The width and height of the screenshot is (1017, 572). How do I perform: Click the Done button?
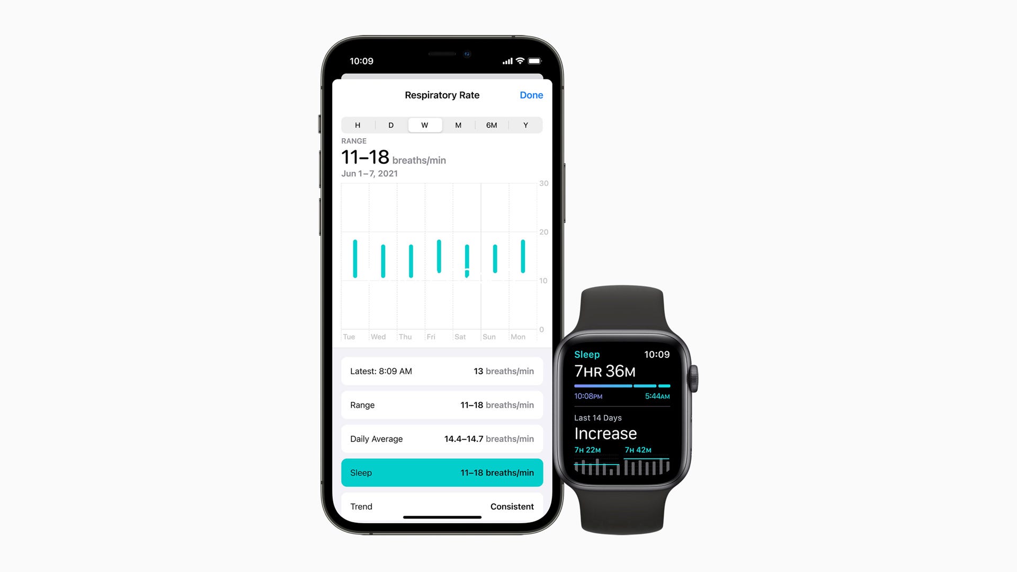531,95
